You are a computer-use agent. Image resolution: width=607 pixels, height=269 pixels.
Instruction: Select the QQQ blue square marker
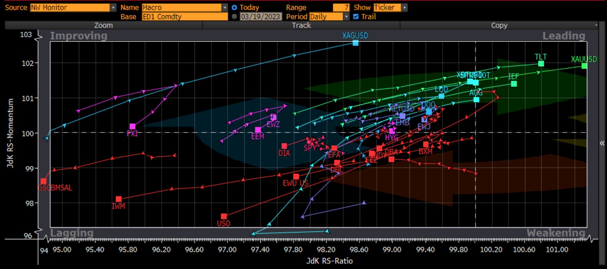(x=429, y=112)
